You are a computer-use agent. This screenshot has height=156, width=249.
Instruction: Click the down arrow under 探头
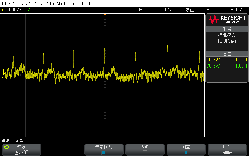227,153
